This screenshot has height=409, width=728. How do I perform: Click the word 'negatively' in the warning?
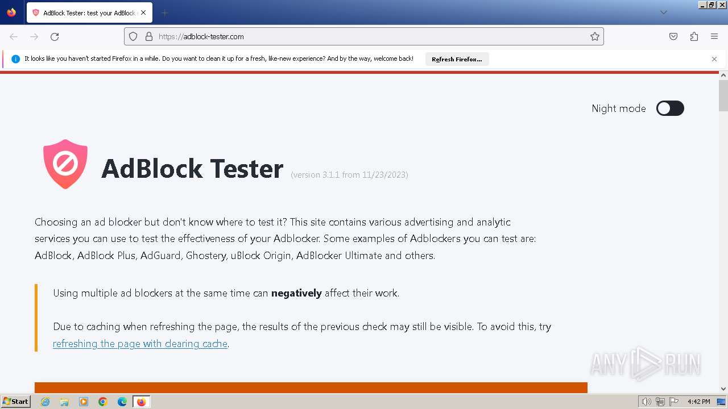296,293
